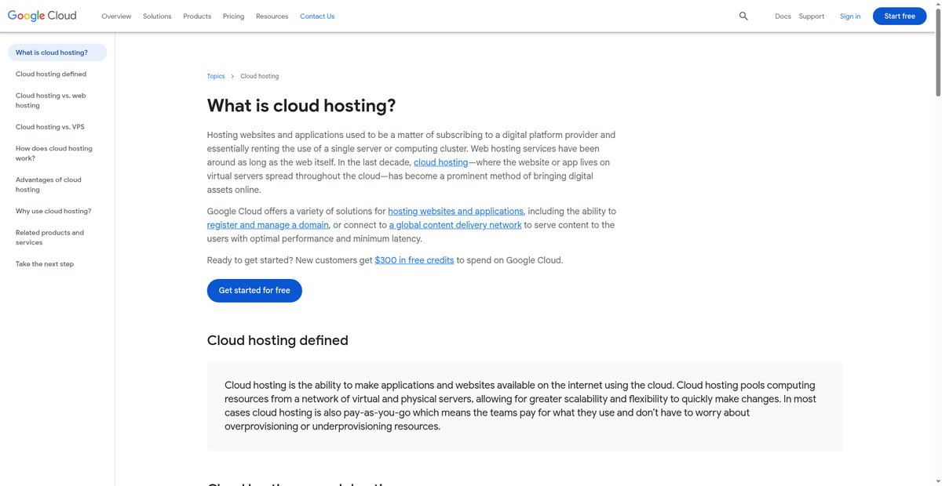Jump to 'Related products and services' section
This screenshot has width=942, height=486.
(x=49, y=238)
